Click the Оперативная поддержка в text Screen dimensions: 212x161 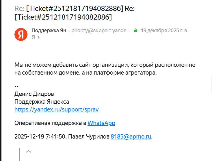point(50,123)
